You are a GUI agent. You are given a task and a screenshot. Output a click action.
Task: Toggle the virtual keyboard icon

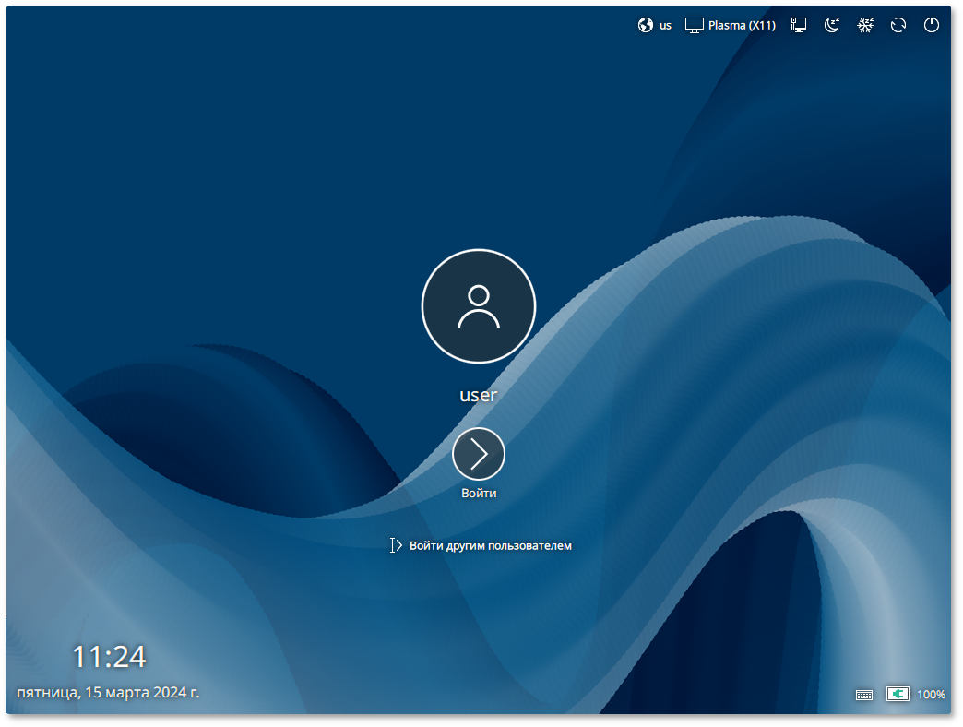pyautogui.click(x=864, y=695)
